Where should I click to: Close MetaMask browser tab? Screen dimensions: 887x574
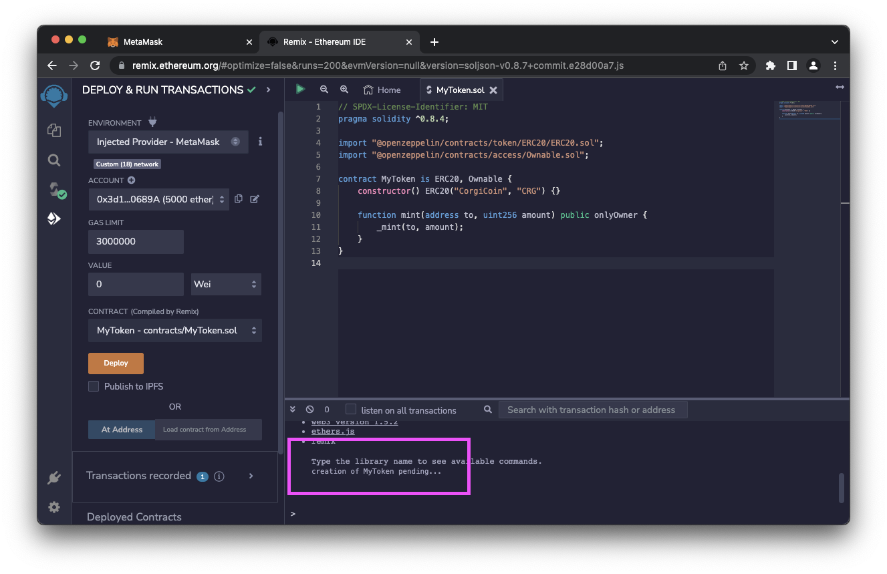click(249, 41)
